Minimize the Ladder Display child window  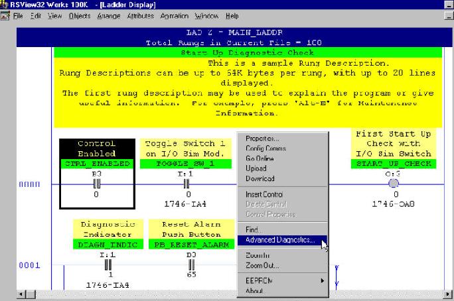coord(449,16)
